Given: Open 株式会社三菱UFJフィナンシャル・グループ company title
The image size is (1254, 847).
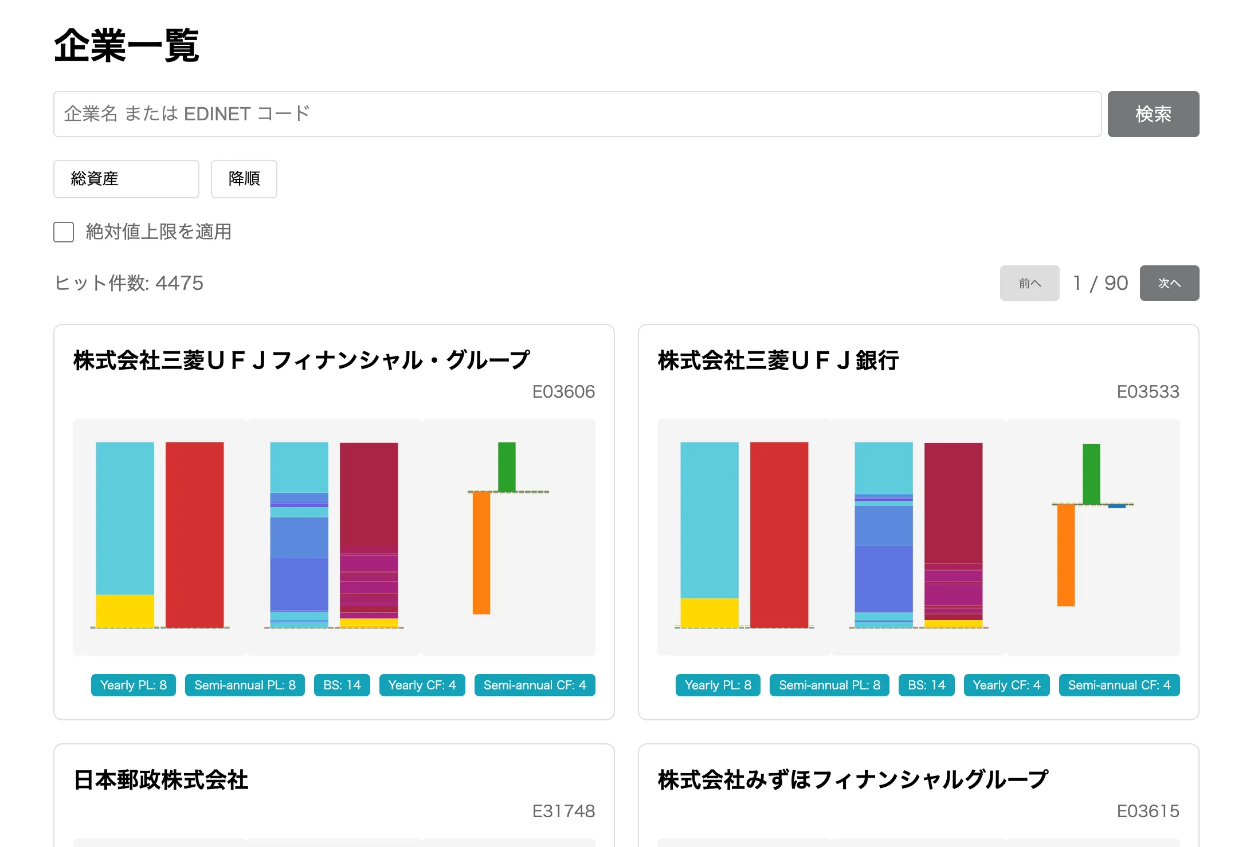Looking at the screenshot, I should (x=301, y=360).
